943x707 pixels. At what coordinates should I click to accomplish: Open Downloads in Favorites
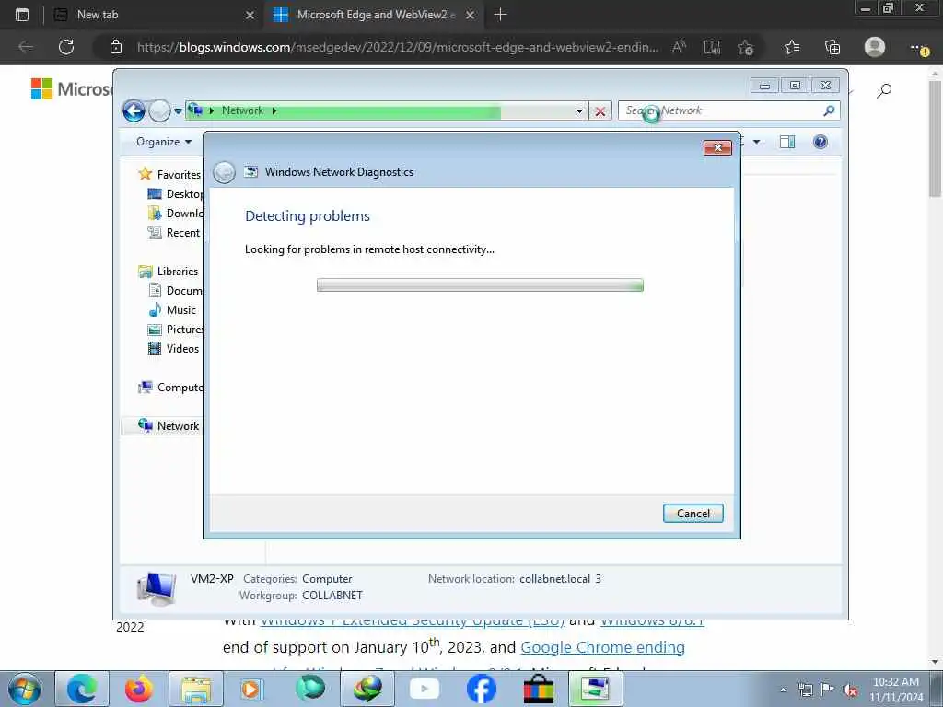[175, 214]
